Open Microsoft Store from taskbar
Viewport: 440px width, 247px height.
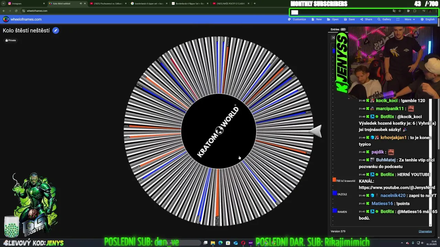tap(228, 243)
